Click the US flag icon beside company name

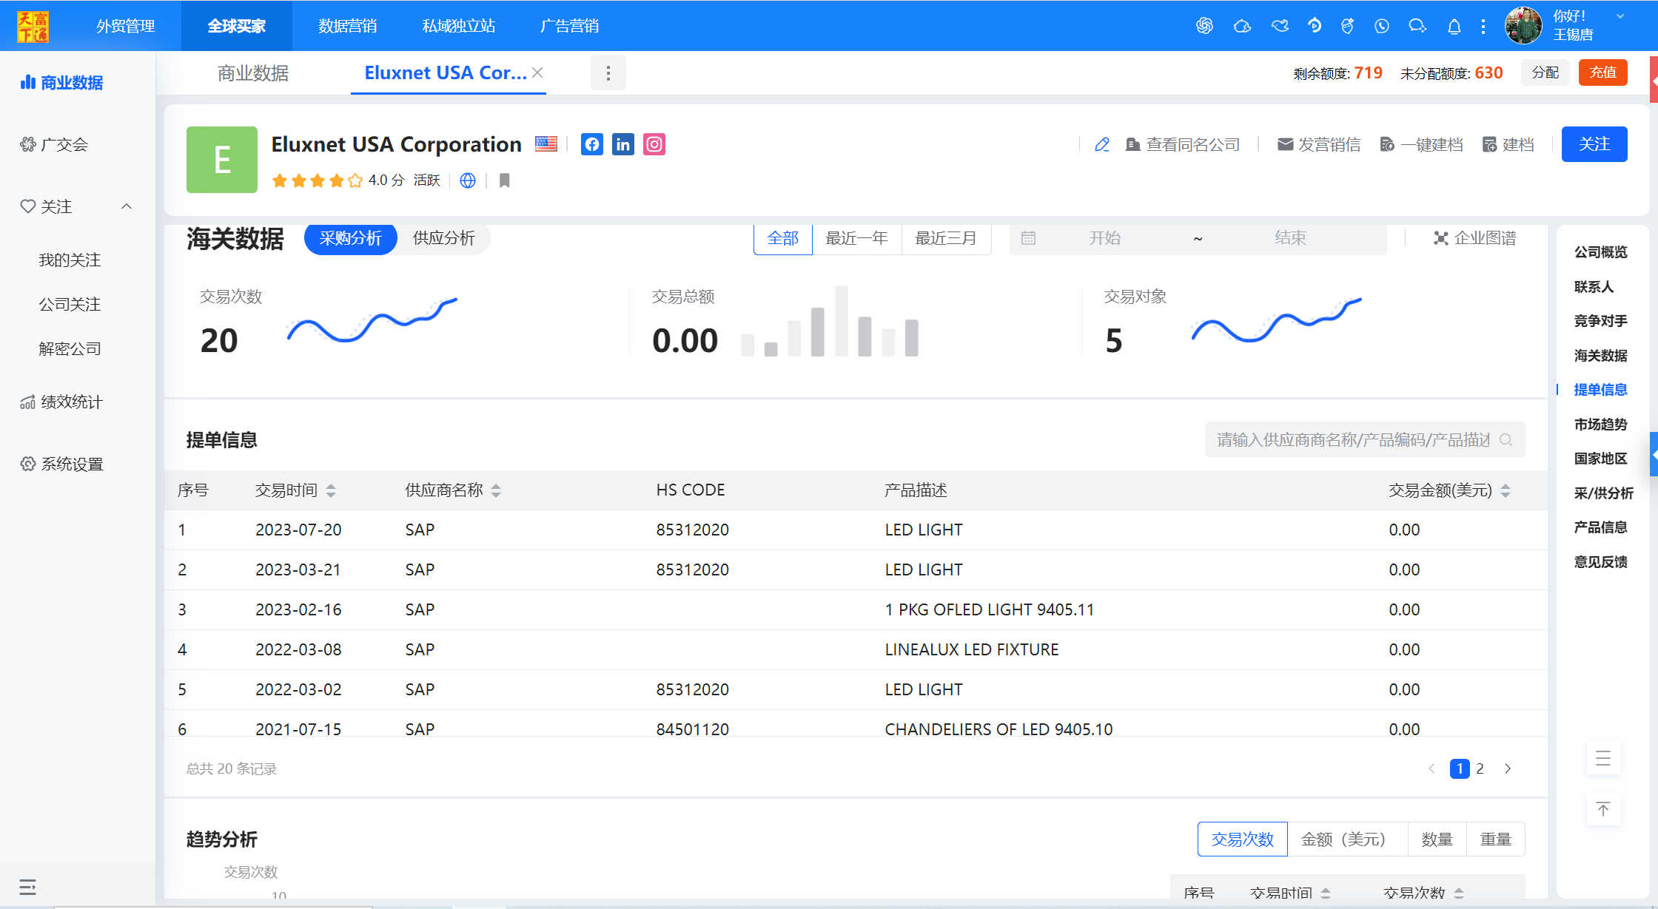tap(546, 144)
